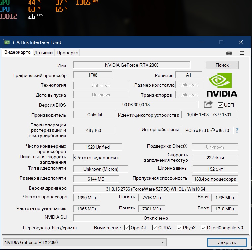Click BIOS version field 90.06.30.00.18
This screenshot has height=250, width=252.
pyautogui.click(x=136, y=105)
